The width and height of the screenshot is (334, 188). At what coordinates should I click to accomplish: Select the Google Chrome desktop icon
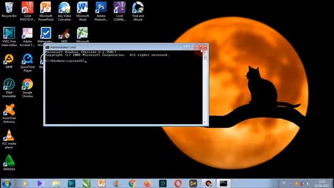coord(27,88)
